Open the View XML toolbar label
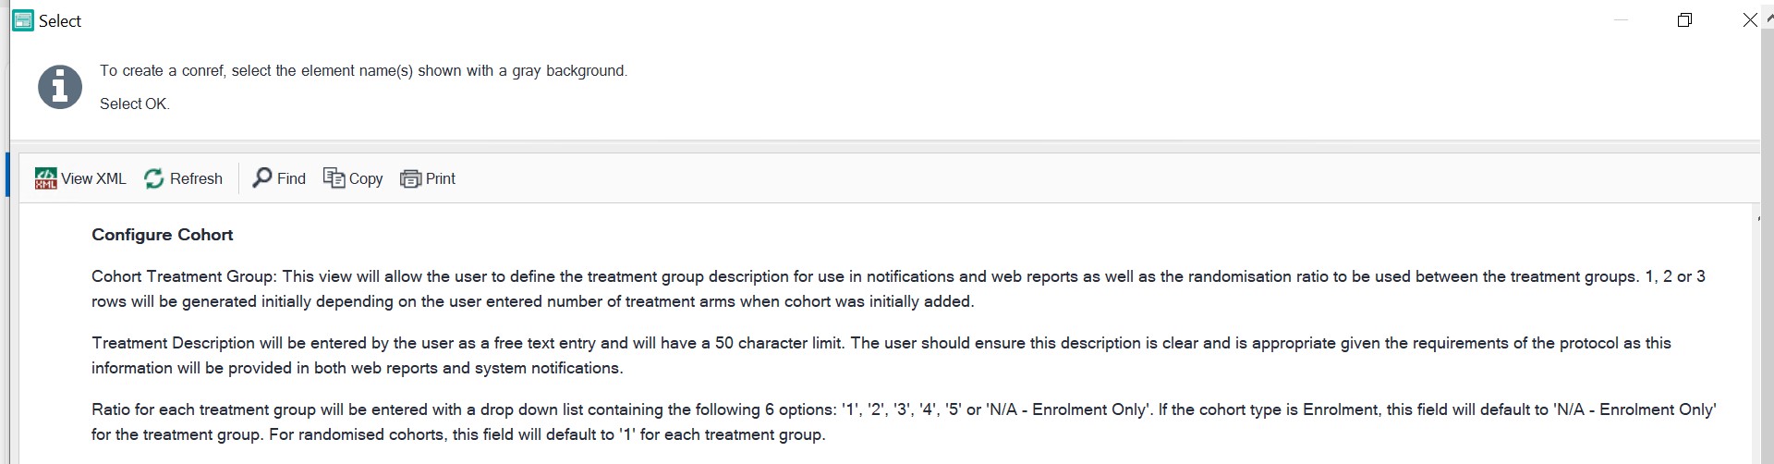 click(x=93, y=178)
